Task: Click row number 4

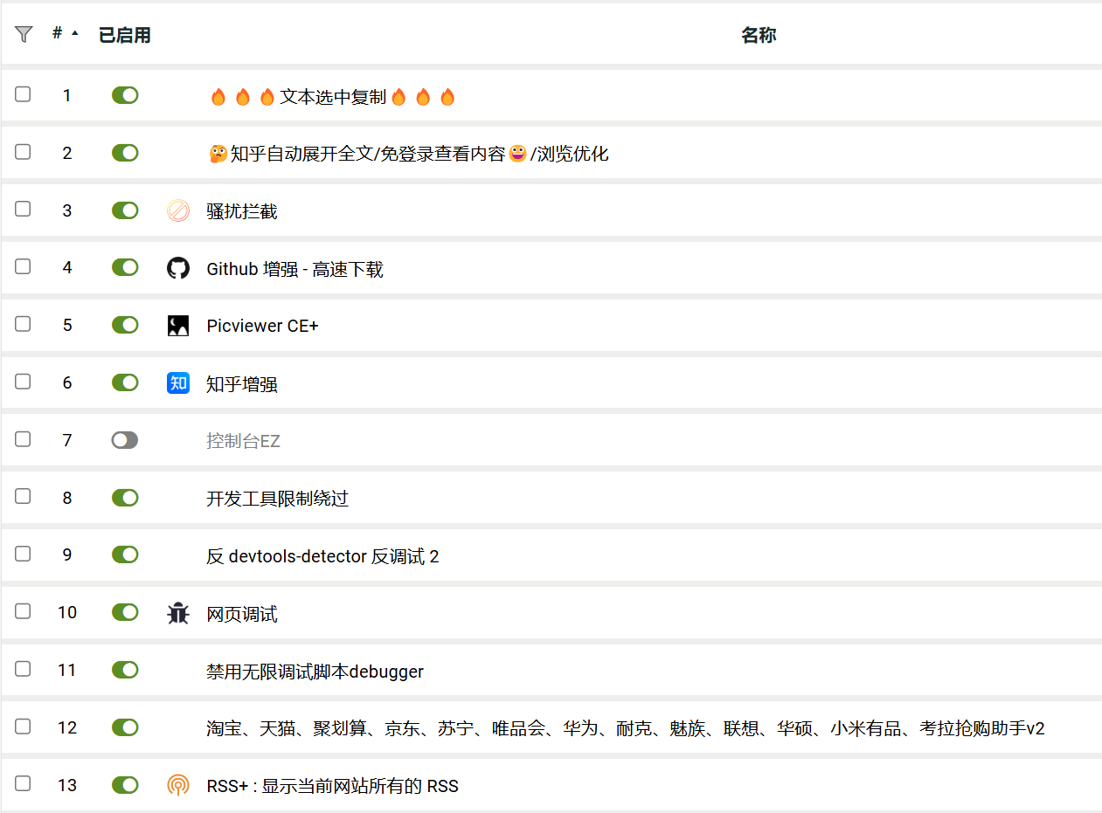Action: click(x=67, y=267)
